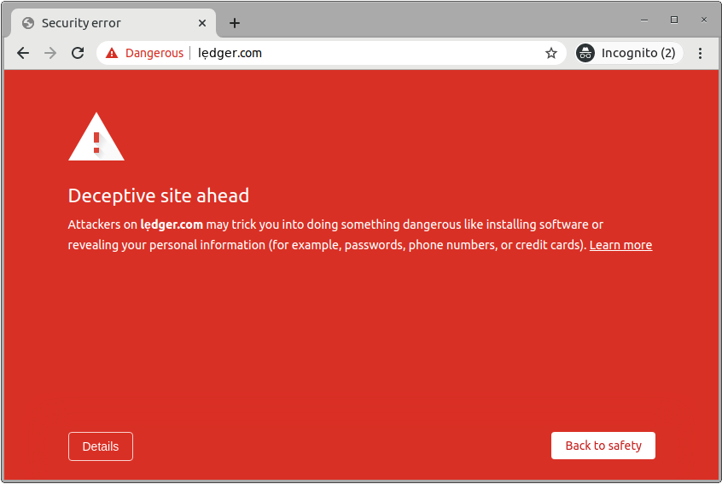This screenshot has height=484, width=722.
Task: Click the Incognito (2) label
Action: (638, 54)
